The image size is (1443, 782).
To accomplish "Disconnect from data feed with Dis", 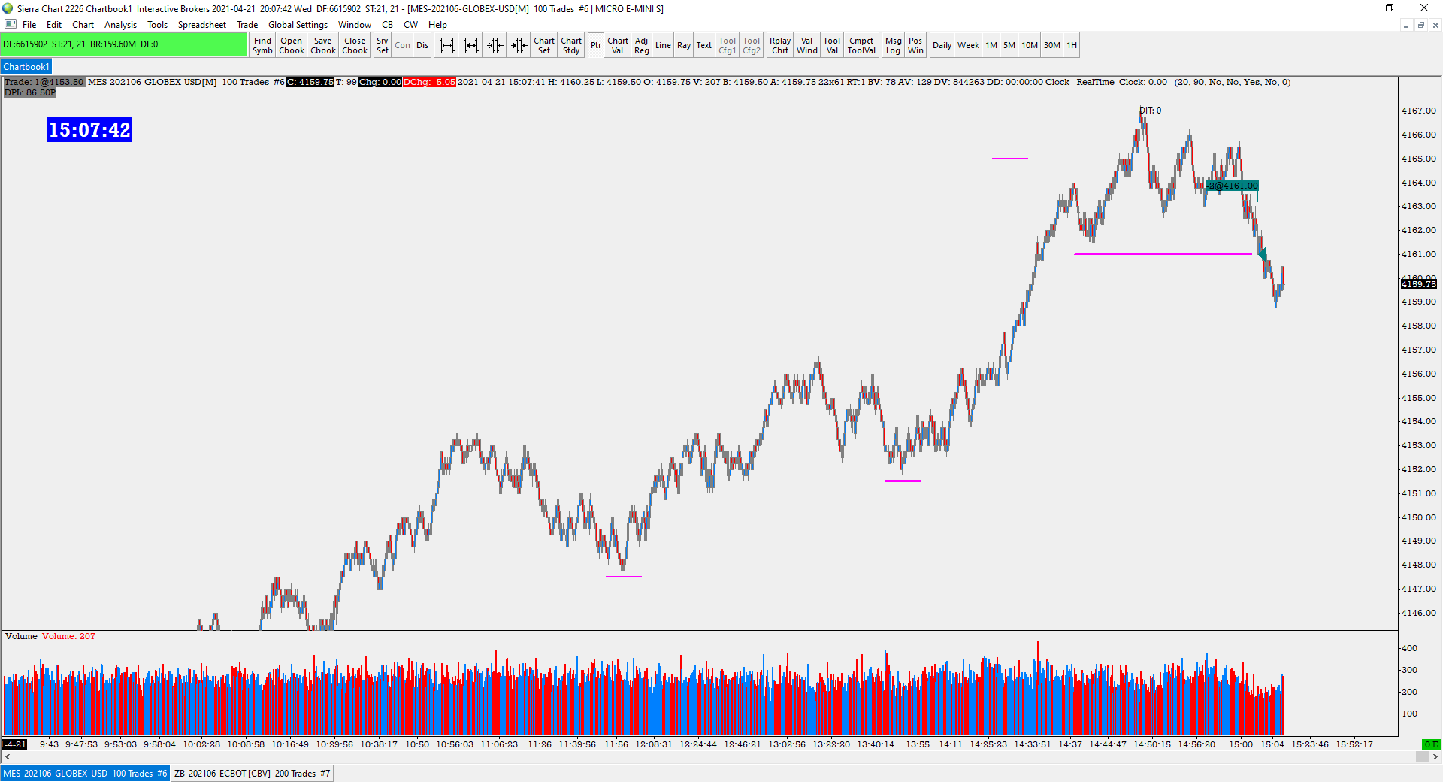I will click(x=422, y=45).
